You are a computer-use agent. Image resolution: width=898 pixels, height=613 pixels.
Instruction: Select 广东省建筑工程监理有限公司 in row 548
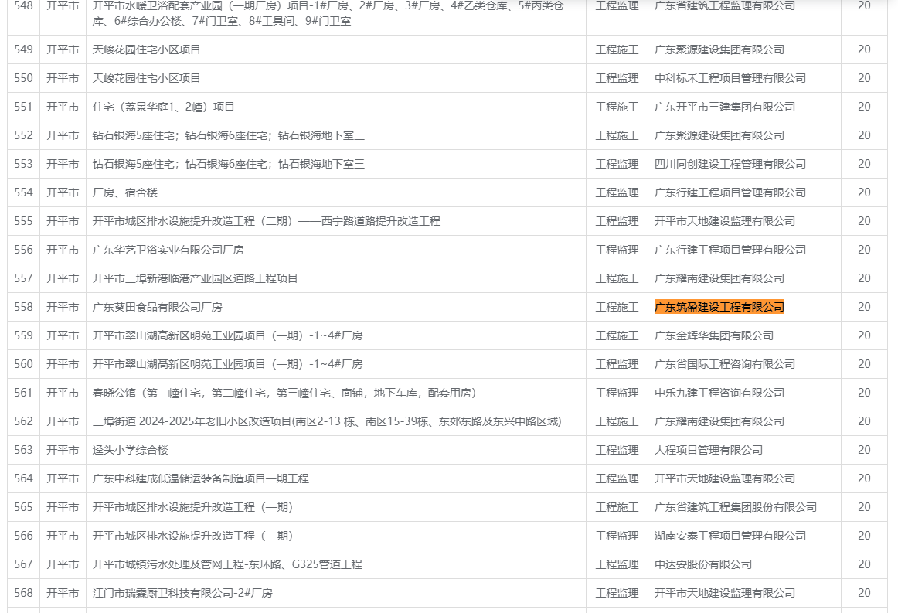pos(725,6)
